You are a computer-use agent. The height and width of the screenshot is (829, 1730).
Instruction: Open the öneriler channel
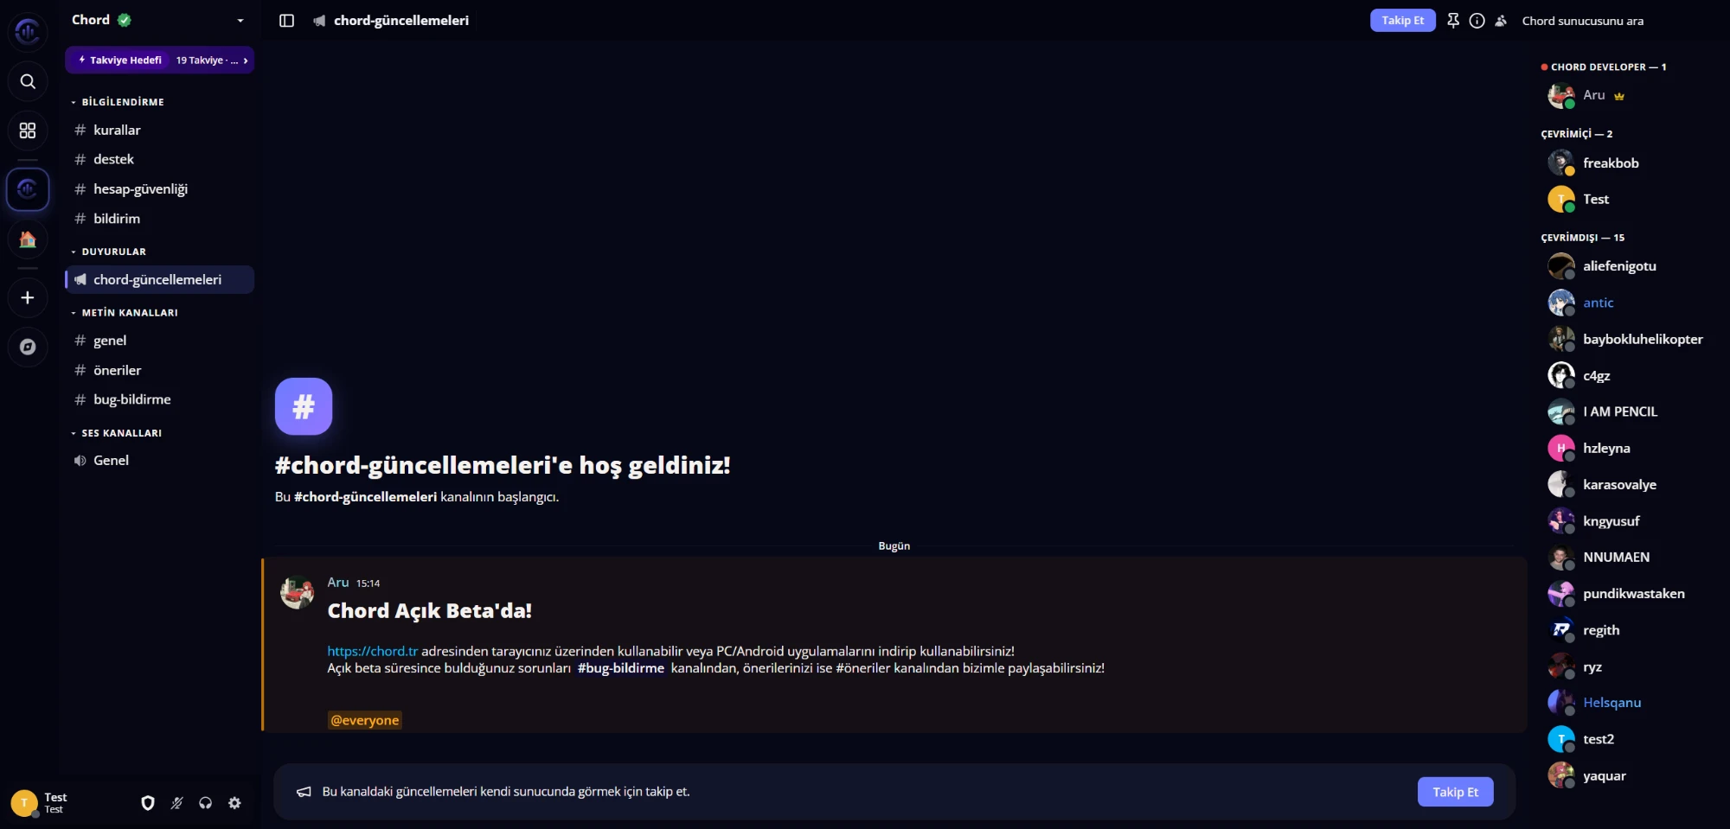click(160, 370)
